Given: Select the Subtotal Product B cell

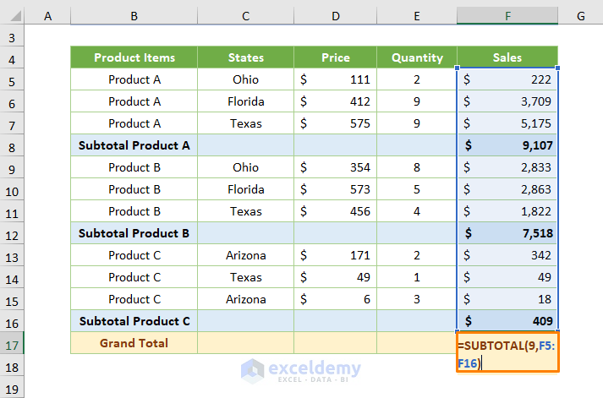Looking at the screenshot, I should click(x=134, y=233).
